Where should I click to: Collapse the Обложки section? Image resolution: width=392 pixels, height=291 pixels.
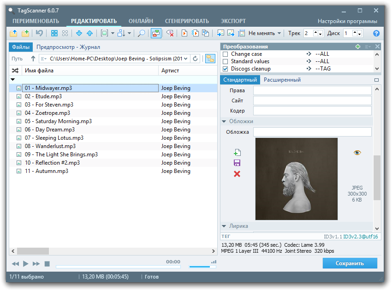[x=224, y=121]
